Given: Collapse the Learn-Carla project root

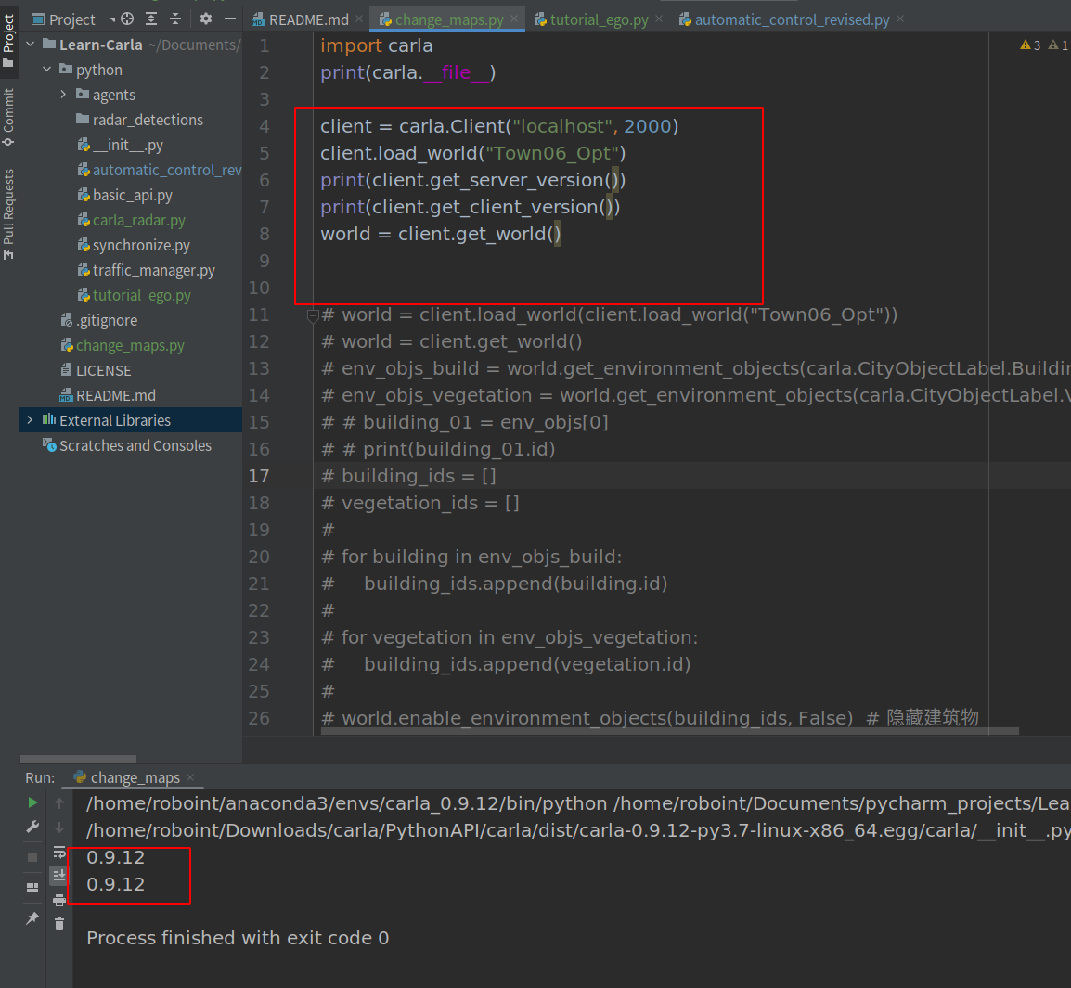Looking at the screenshot, I should (30, 45).
